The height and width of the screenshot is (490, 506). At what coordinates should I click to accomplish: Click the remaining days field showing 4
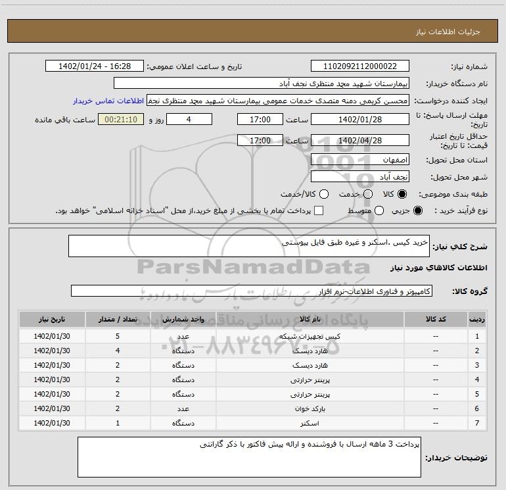[189, 120]
